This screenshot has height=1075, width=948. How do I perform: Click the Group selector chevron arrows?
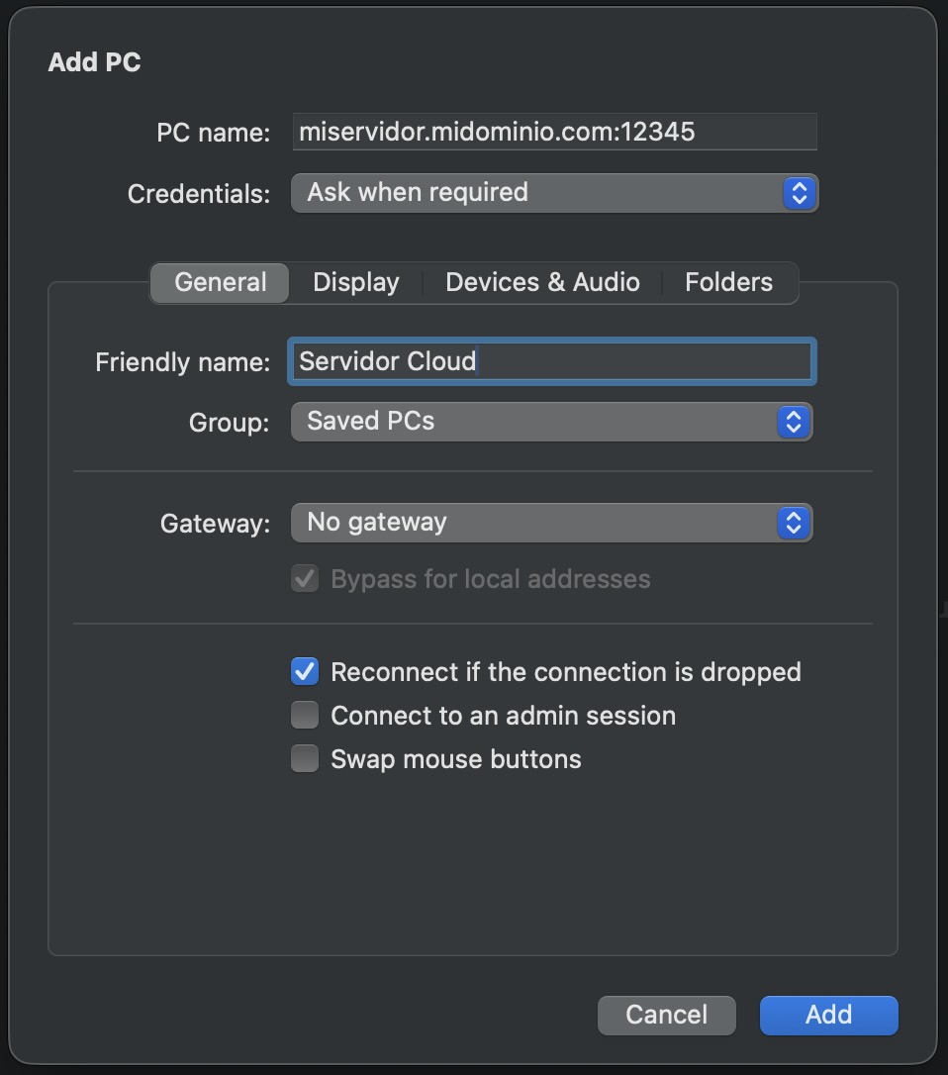792,422
